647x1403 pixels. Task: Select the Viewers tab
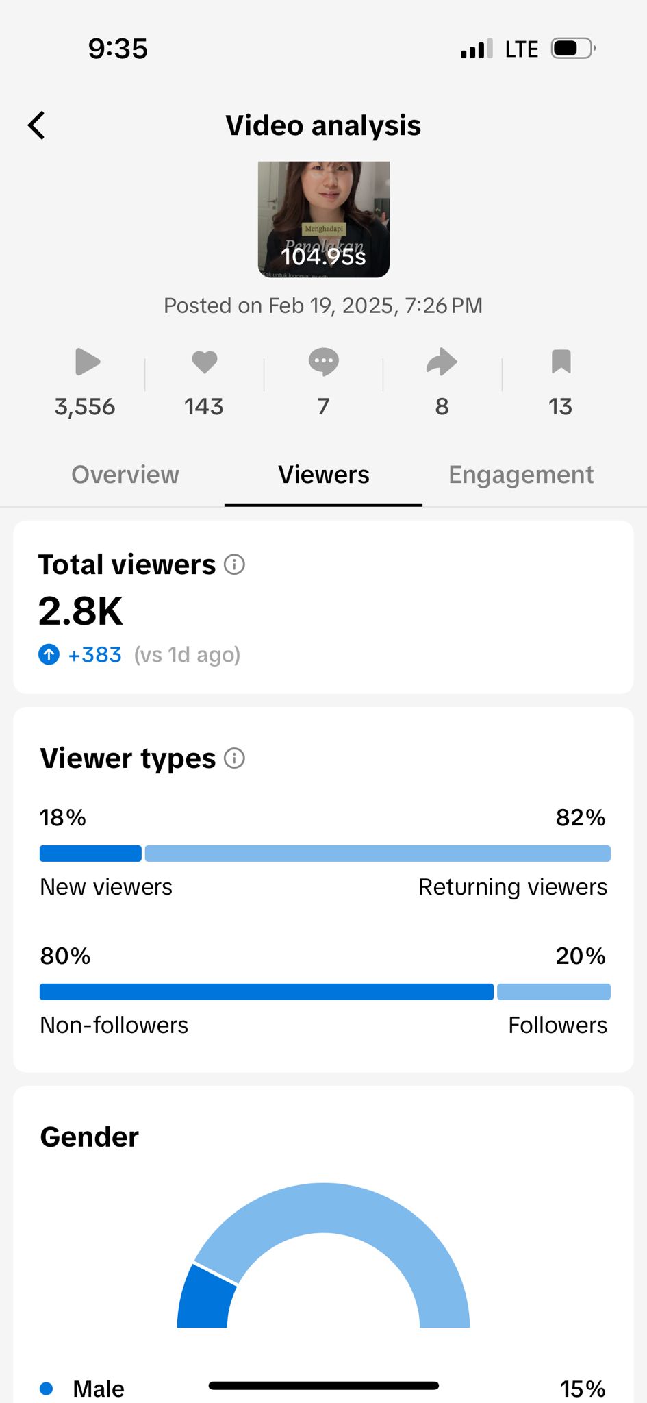(323, 475)
